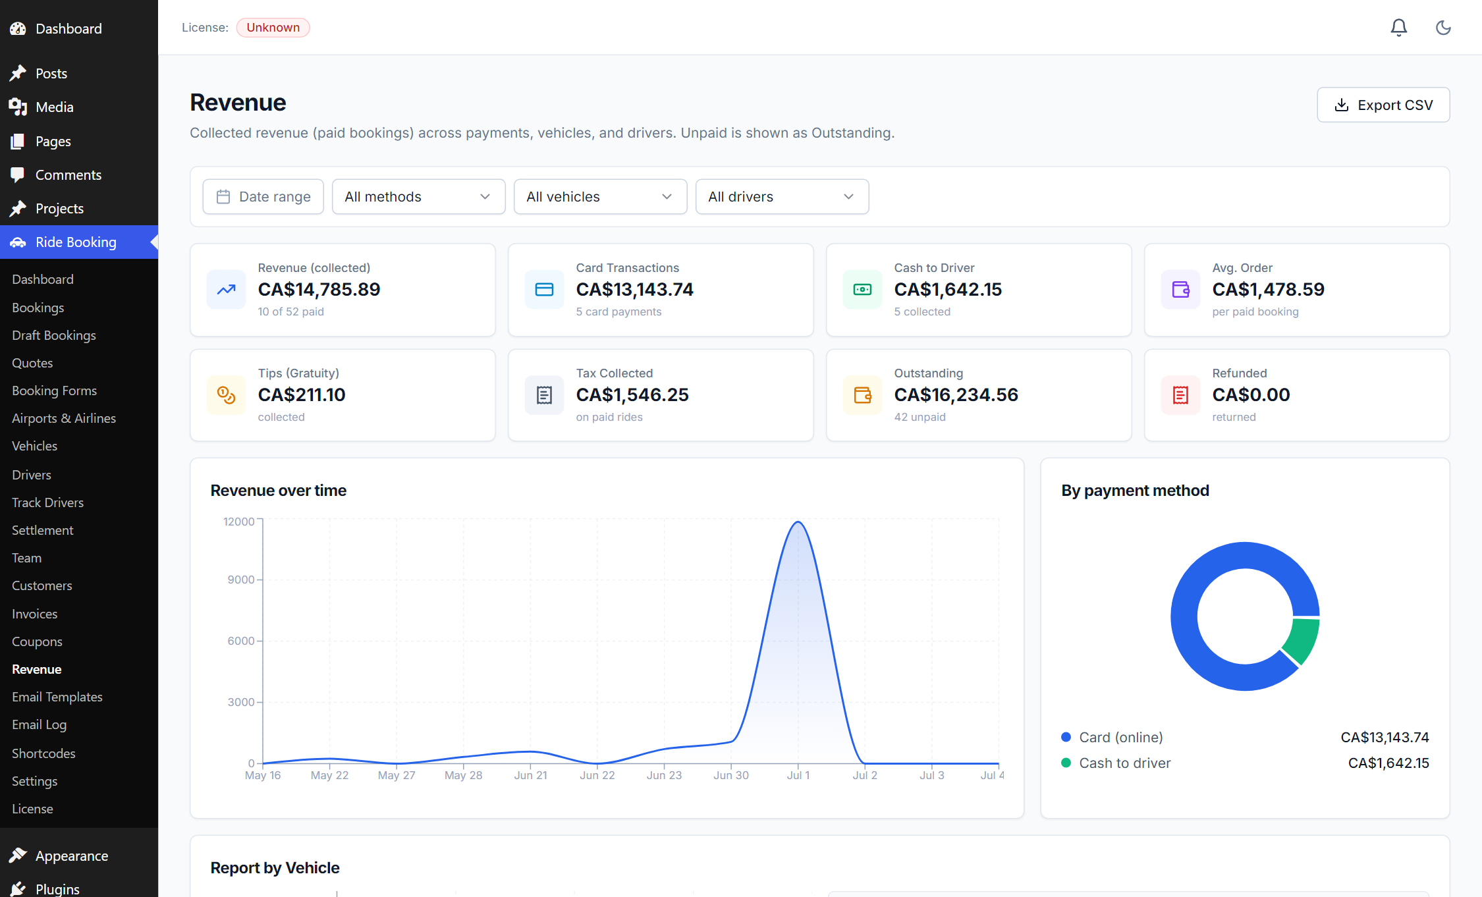
Task: Click the Comments bubble icon
Action: [x=18, y=175]
